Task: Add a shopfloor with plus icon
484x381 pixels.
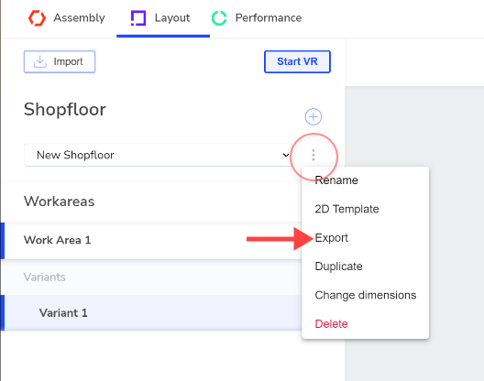Action: pyautogui.click(x=313, y=116)
